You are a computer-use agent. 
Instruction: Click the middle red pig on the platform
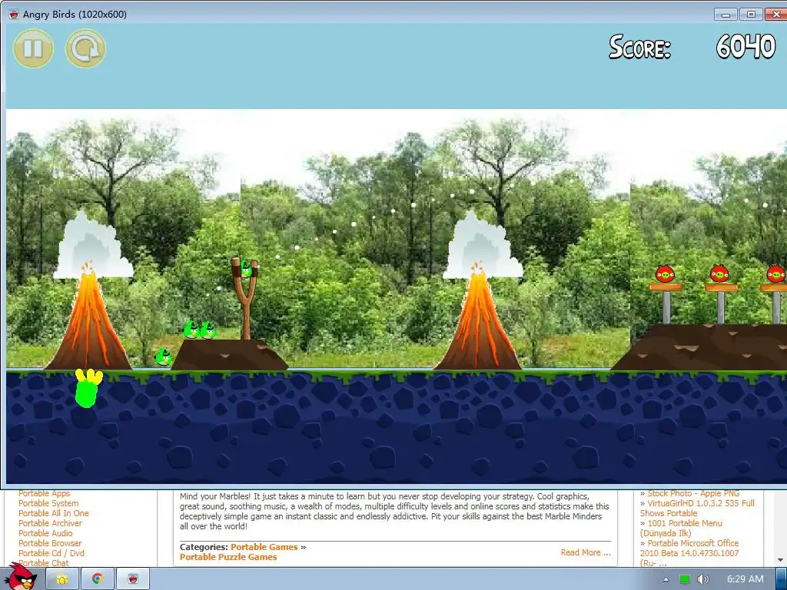click(x=719, y=274)
